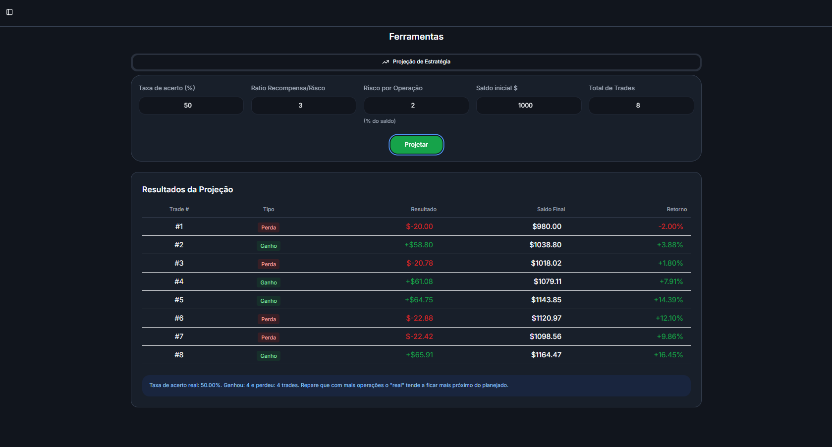
Task: Click the trending chart icon beside Projeção de Estratégia
Action: coord(386,62)
